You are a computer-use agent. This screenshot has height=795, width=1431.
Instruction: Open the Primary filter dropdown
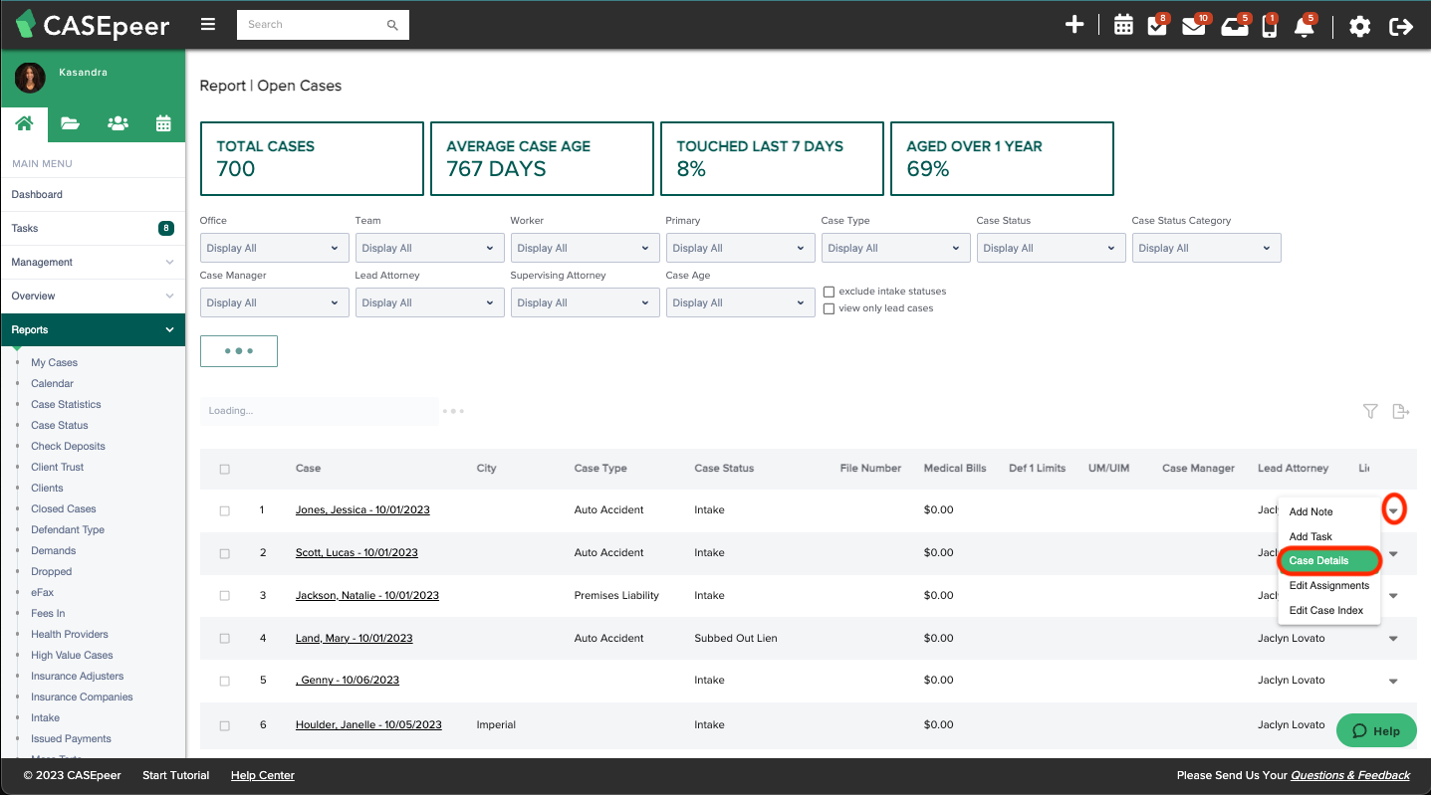741,248
